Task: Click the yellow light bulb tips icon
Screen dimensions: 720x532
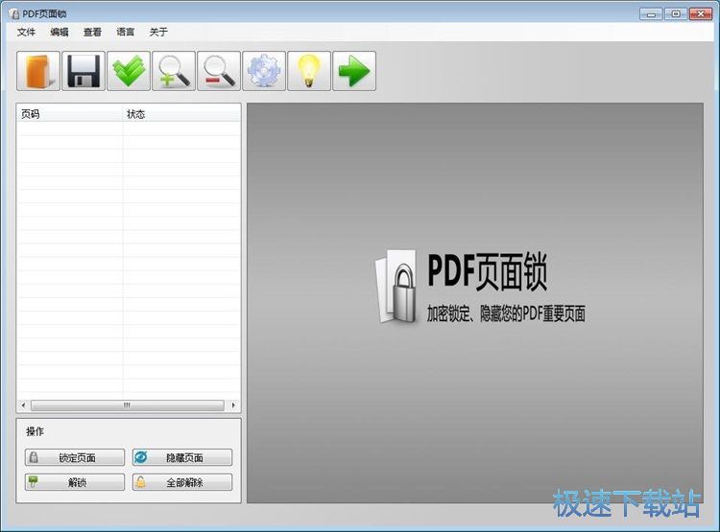Action: pyautogui.click(x=309, y=71)
